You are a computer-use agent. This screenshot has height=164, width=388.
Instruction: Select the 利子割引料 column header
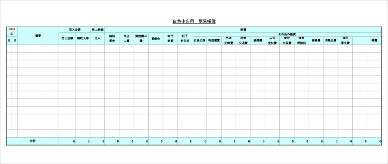coord(185,38)
